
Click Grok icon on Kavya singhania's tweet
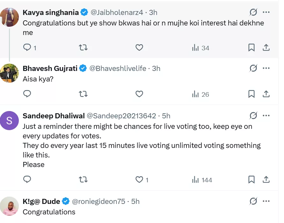[253, 12]
